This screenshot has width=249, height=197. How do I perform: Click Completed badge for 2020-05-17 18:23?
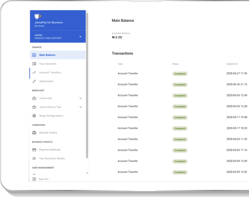pos(180,129)
